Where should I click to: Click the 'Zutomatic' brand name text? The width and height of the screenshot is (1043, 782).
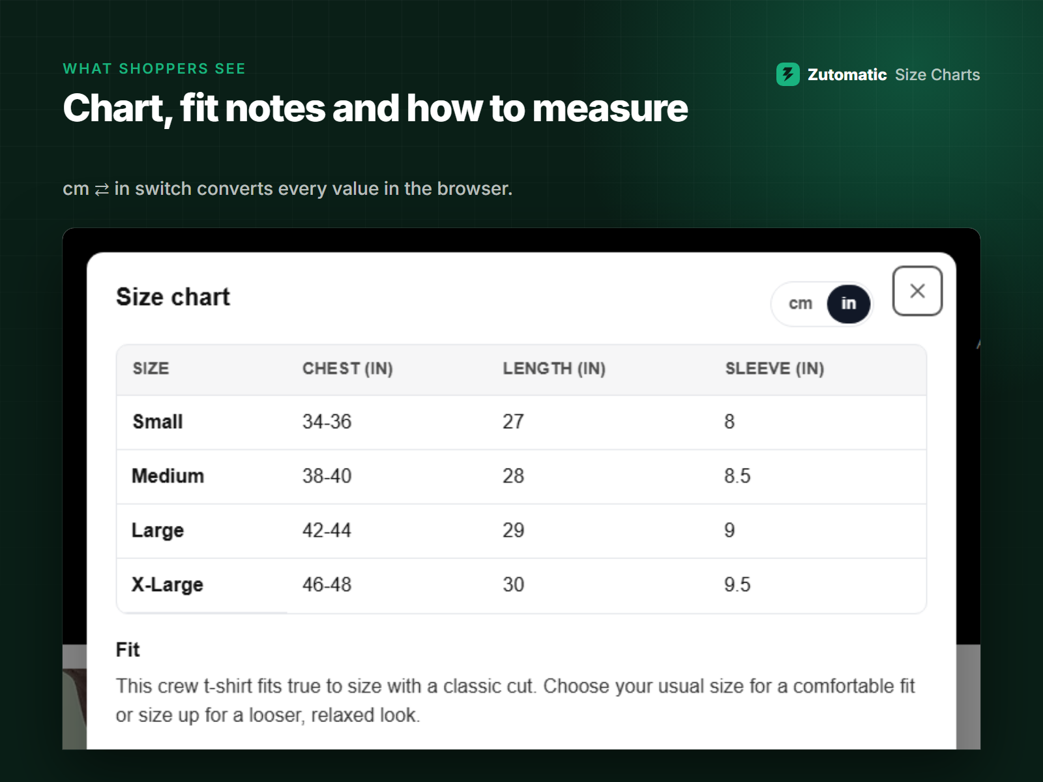point(847,75)
